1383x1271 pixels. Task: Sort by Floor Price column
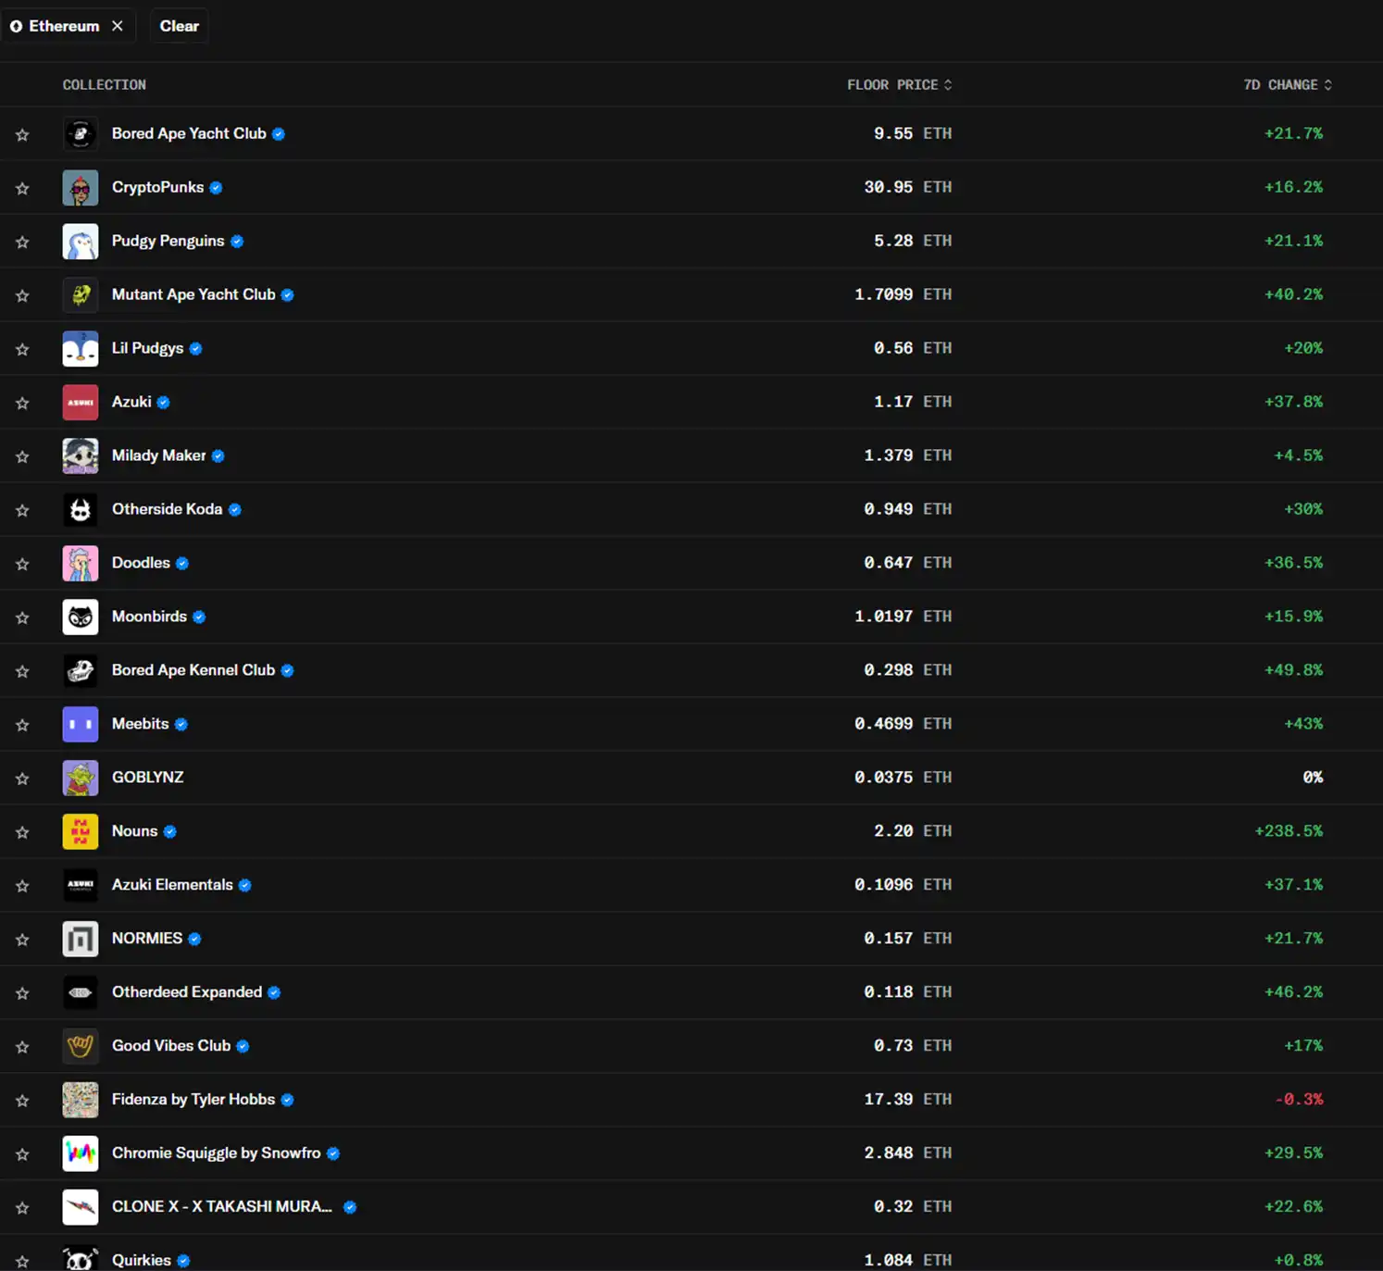click(899, 85)
